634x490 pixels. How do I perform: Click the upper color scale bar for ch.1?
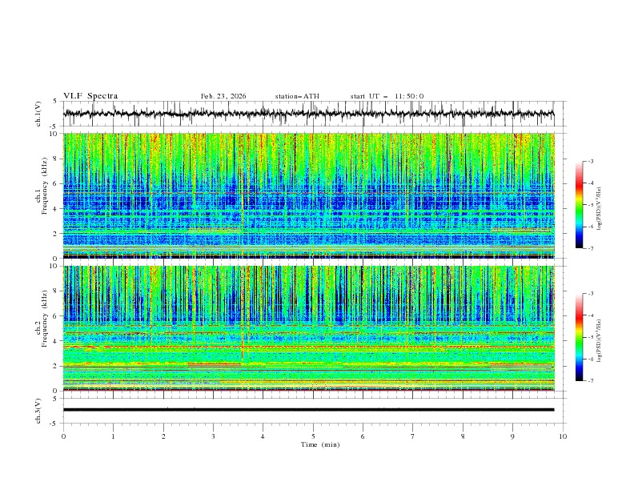point(579,205)
